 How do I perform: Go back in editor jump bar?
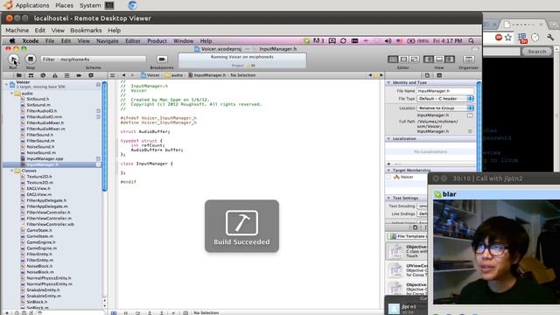click(x=123, y=75)
